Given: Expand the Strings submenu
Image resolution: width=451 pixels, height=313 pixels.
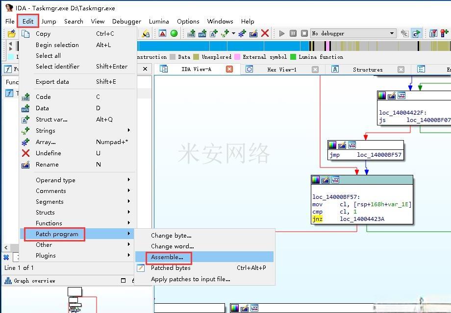Looking at the screenshot, I should (129, 130).
